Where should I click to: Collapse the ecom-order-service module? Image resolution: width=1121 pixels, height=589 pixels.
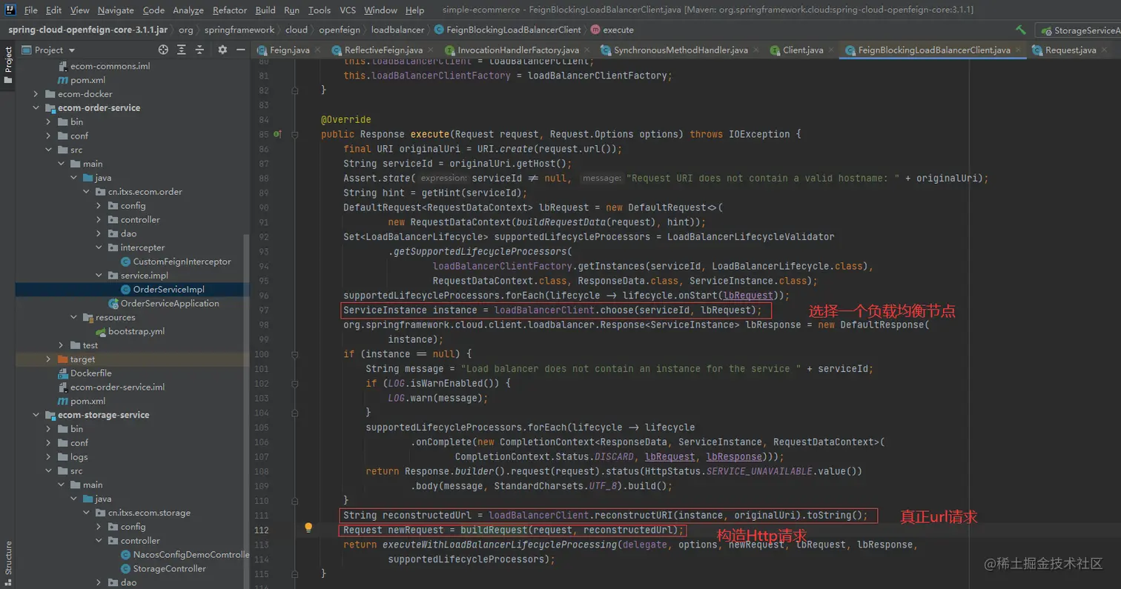pyautogui.click(x=36, y=107)
